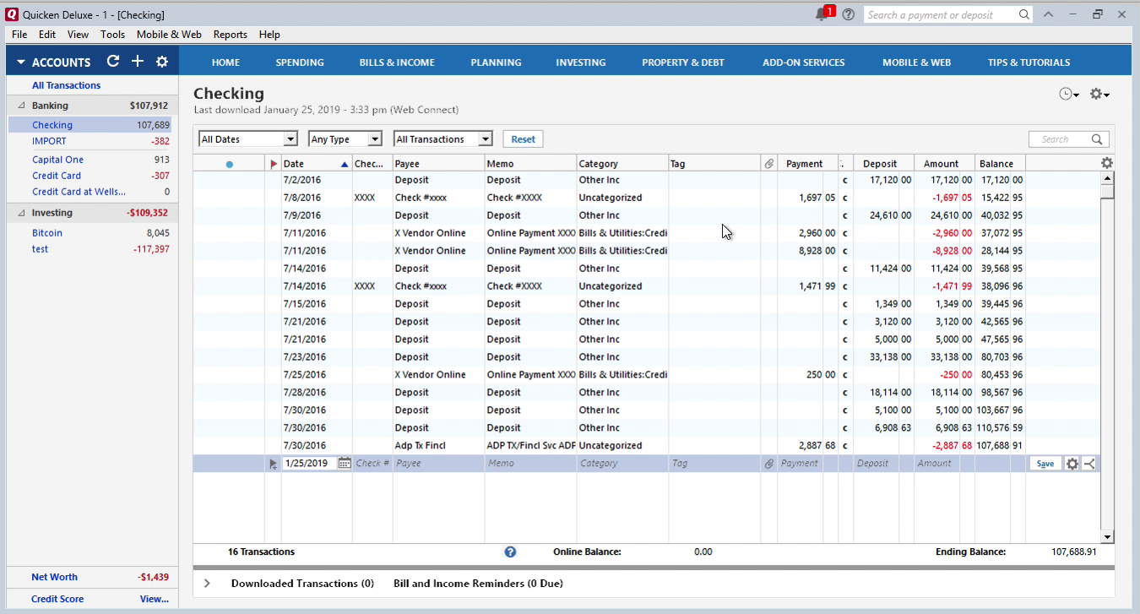Click the red flag column header

[x=273, y=164]
